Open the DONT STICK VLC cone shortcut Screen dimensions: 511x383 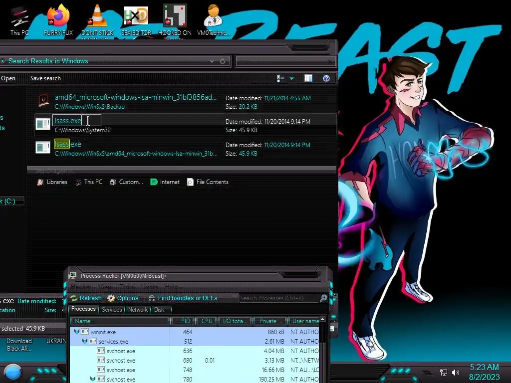[x=97, y=21]
